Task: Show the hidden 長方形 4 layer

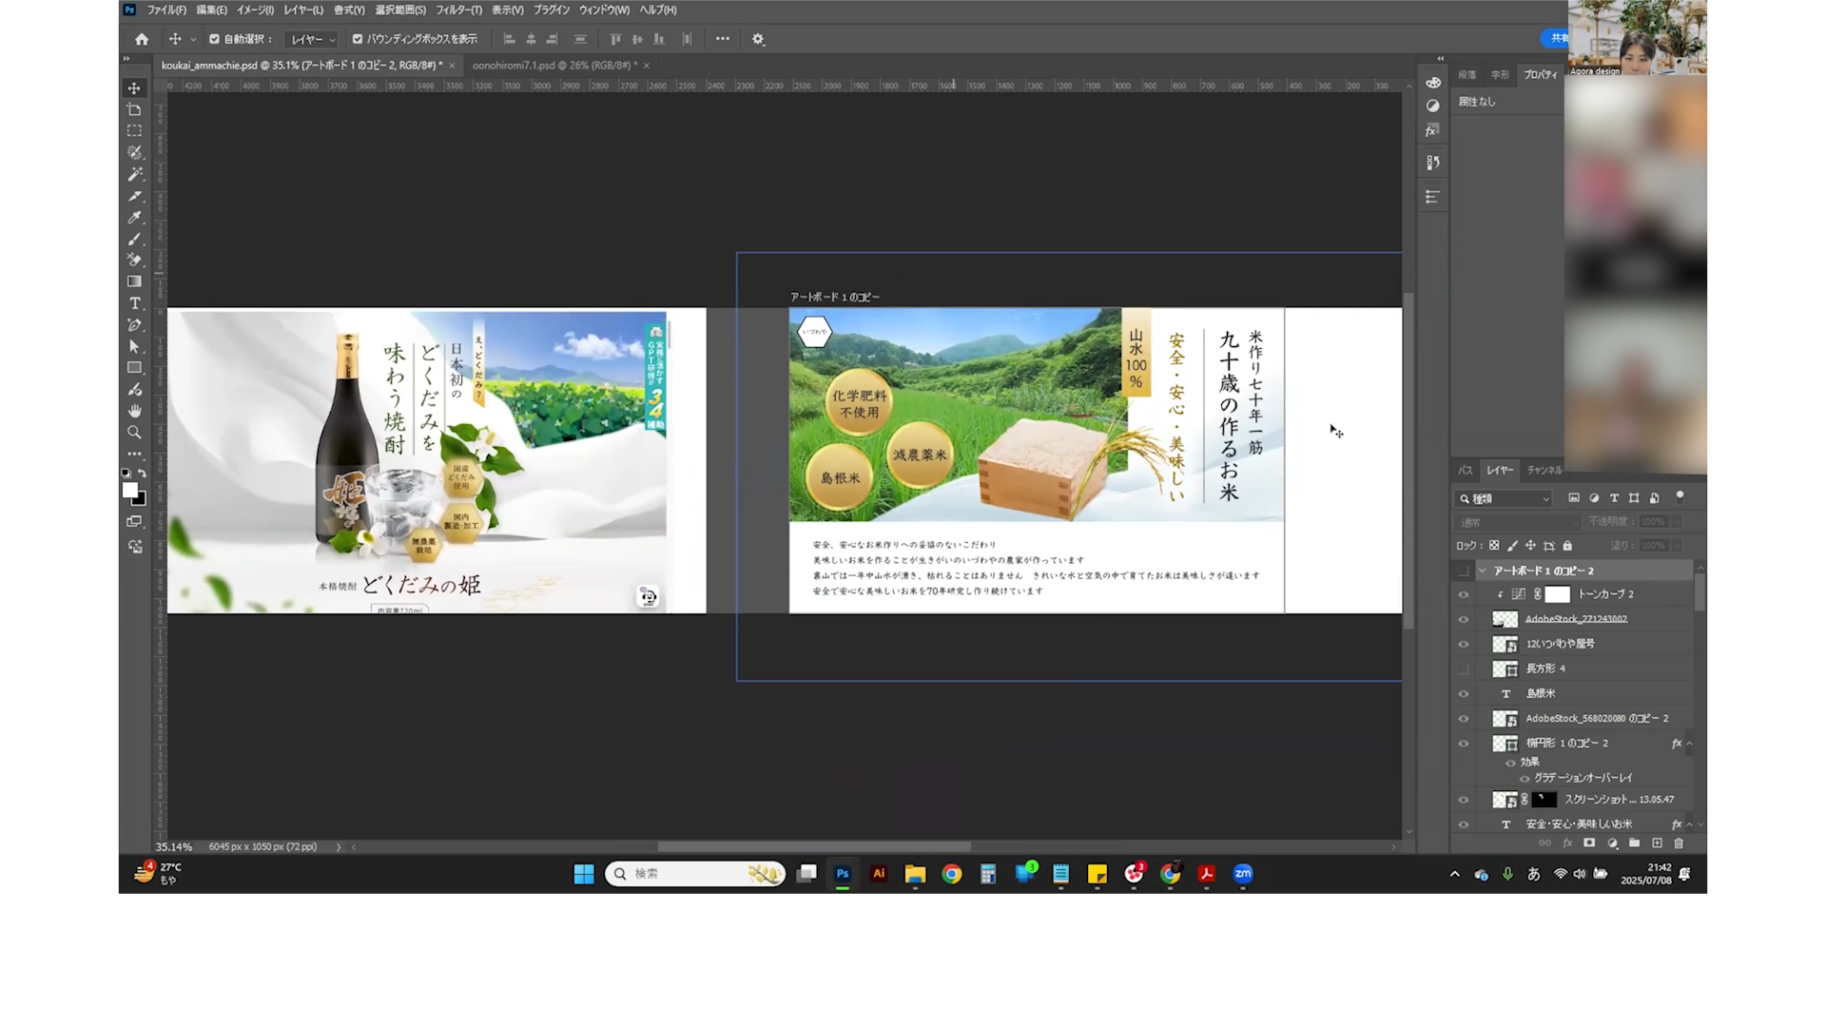Action: coord(1464,669)
